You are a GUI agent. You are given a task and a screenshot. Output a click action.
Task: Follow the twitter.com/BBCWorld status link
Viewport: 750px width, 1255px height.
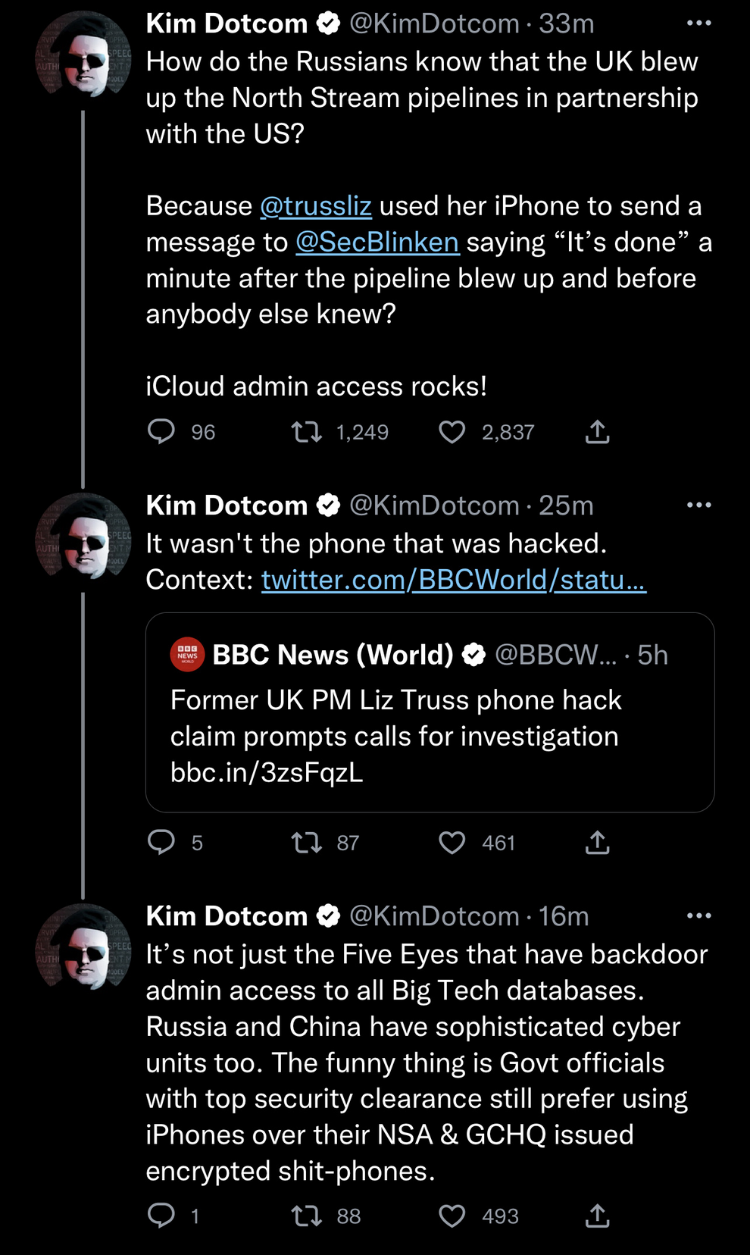[x=453, y=580]
